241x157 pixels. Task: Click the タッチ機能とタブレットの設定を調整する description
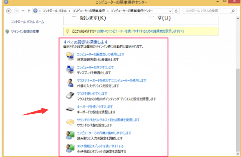(x=102, y=151)
